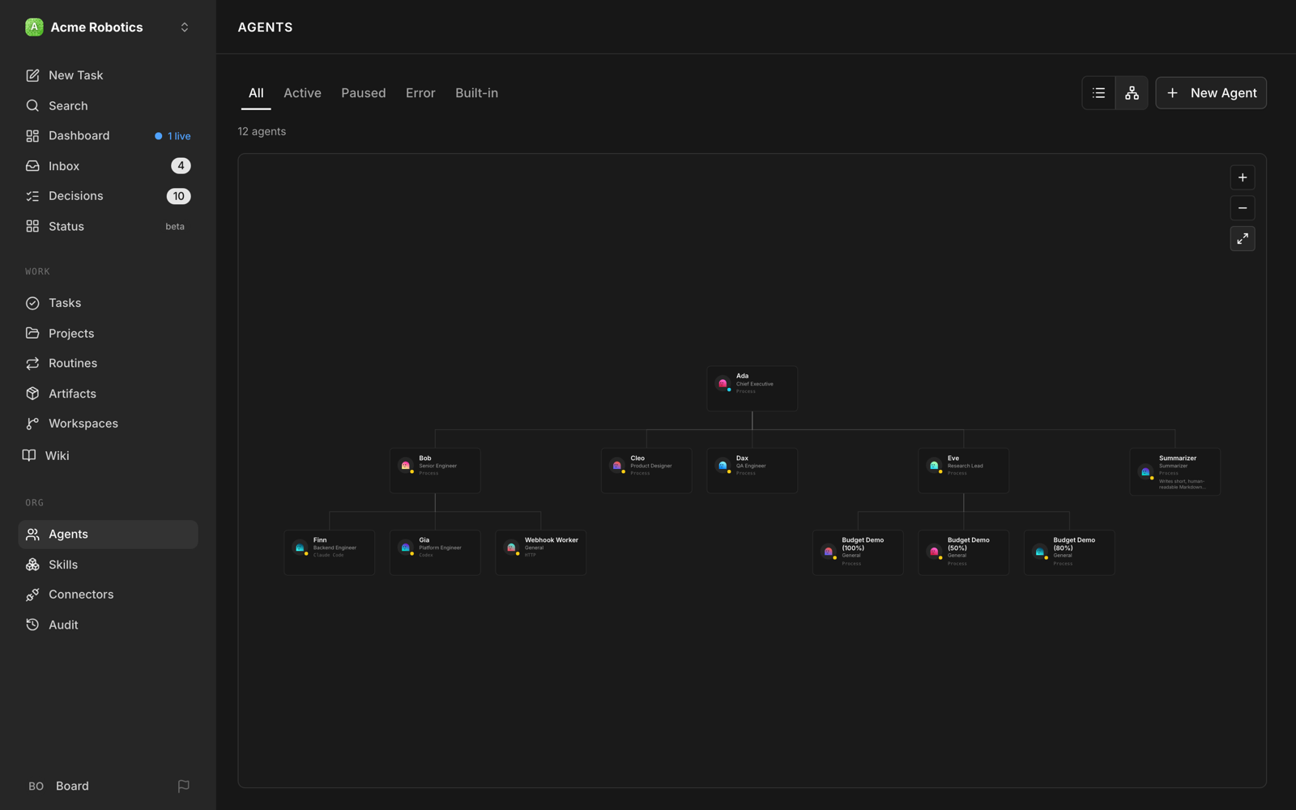The height and width of the screenshot is (810, 1296).
Task: Go to the Dashboard page
Action: (x=108, y=136)
